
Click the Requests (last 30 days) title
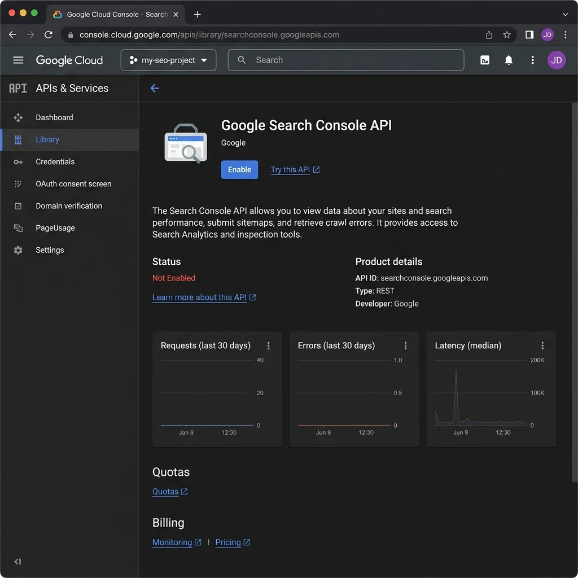click(205, 345)
